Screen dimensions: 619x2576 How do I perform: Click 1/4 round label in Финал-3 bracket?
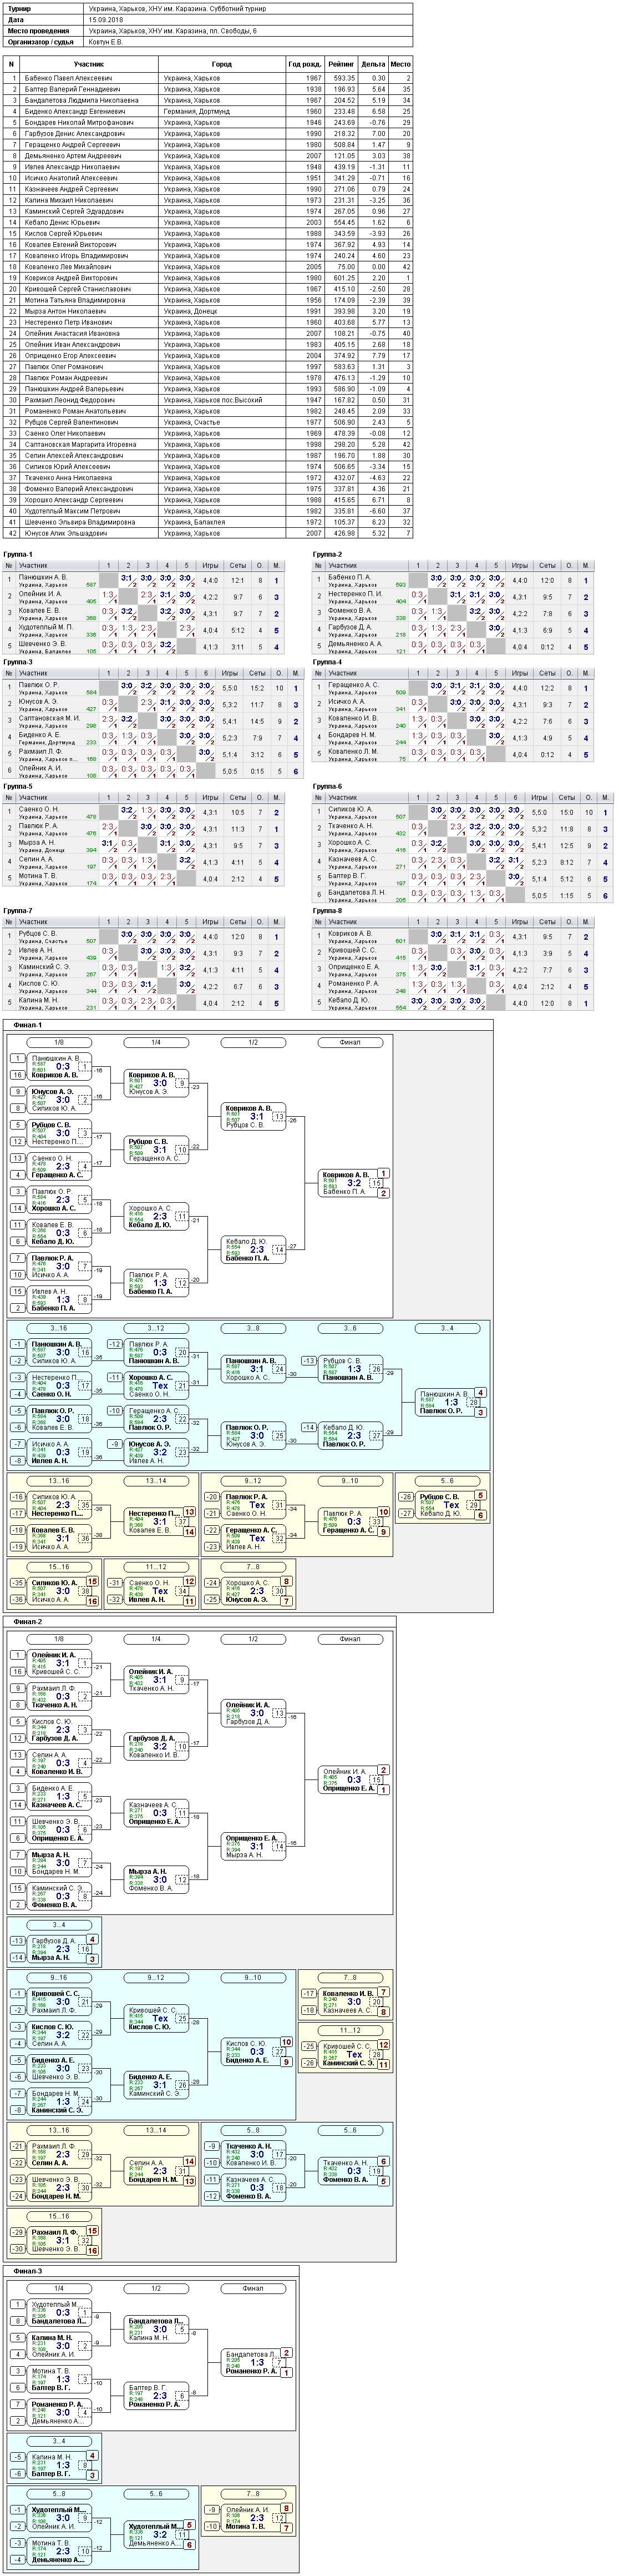point(59,2289)
